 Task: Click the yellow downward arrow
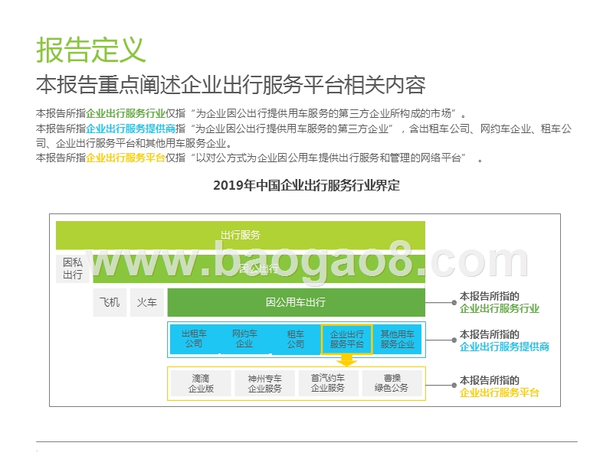point(347,360)
